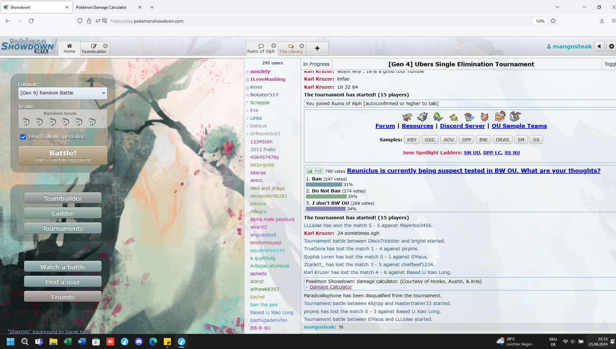The image size is (616, 349).
Task: Click the Pokémon Showdown logo
Action: coord(28,46)
